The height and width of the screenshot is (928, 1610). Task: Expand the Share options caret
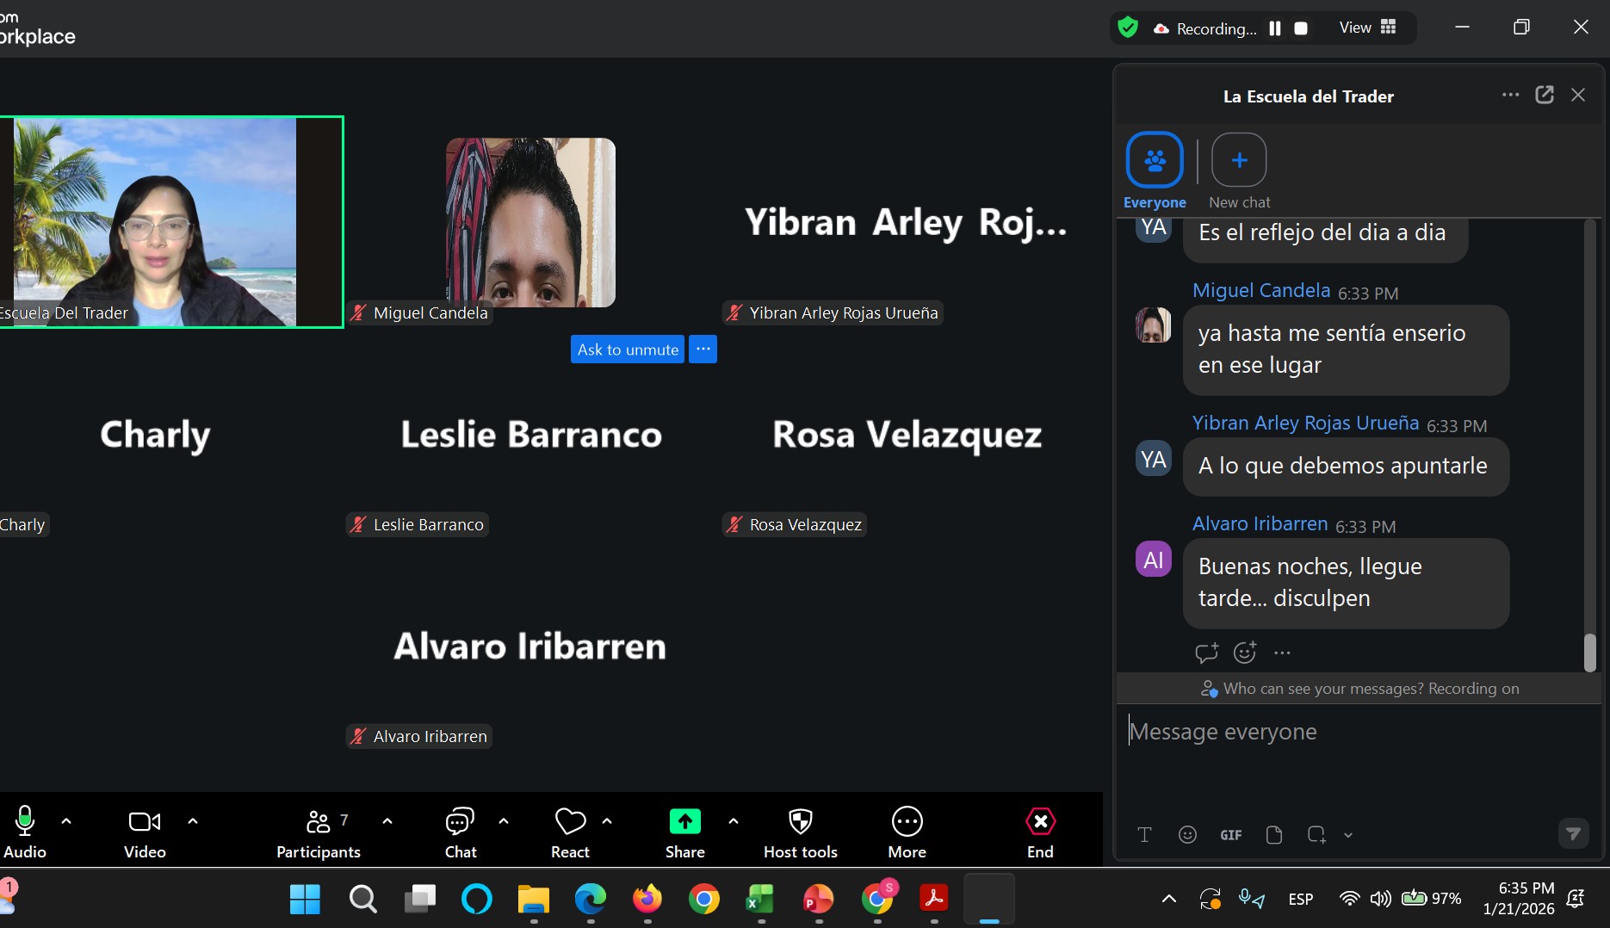[x=734, y=821]
